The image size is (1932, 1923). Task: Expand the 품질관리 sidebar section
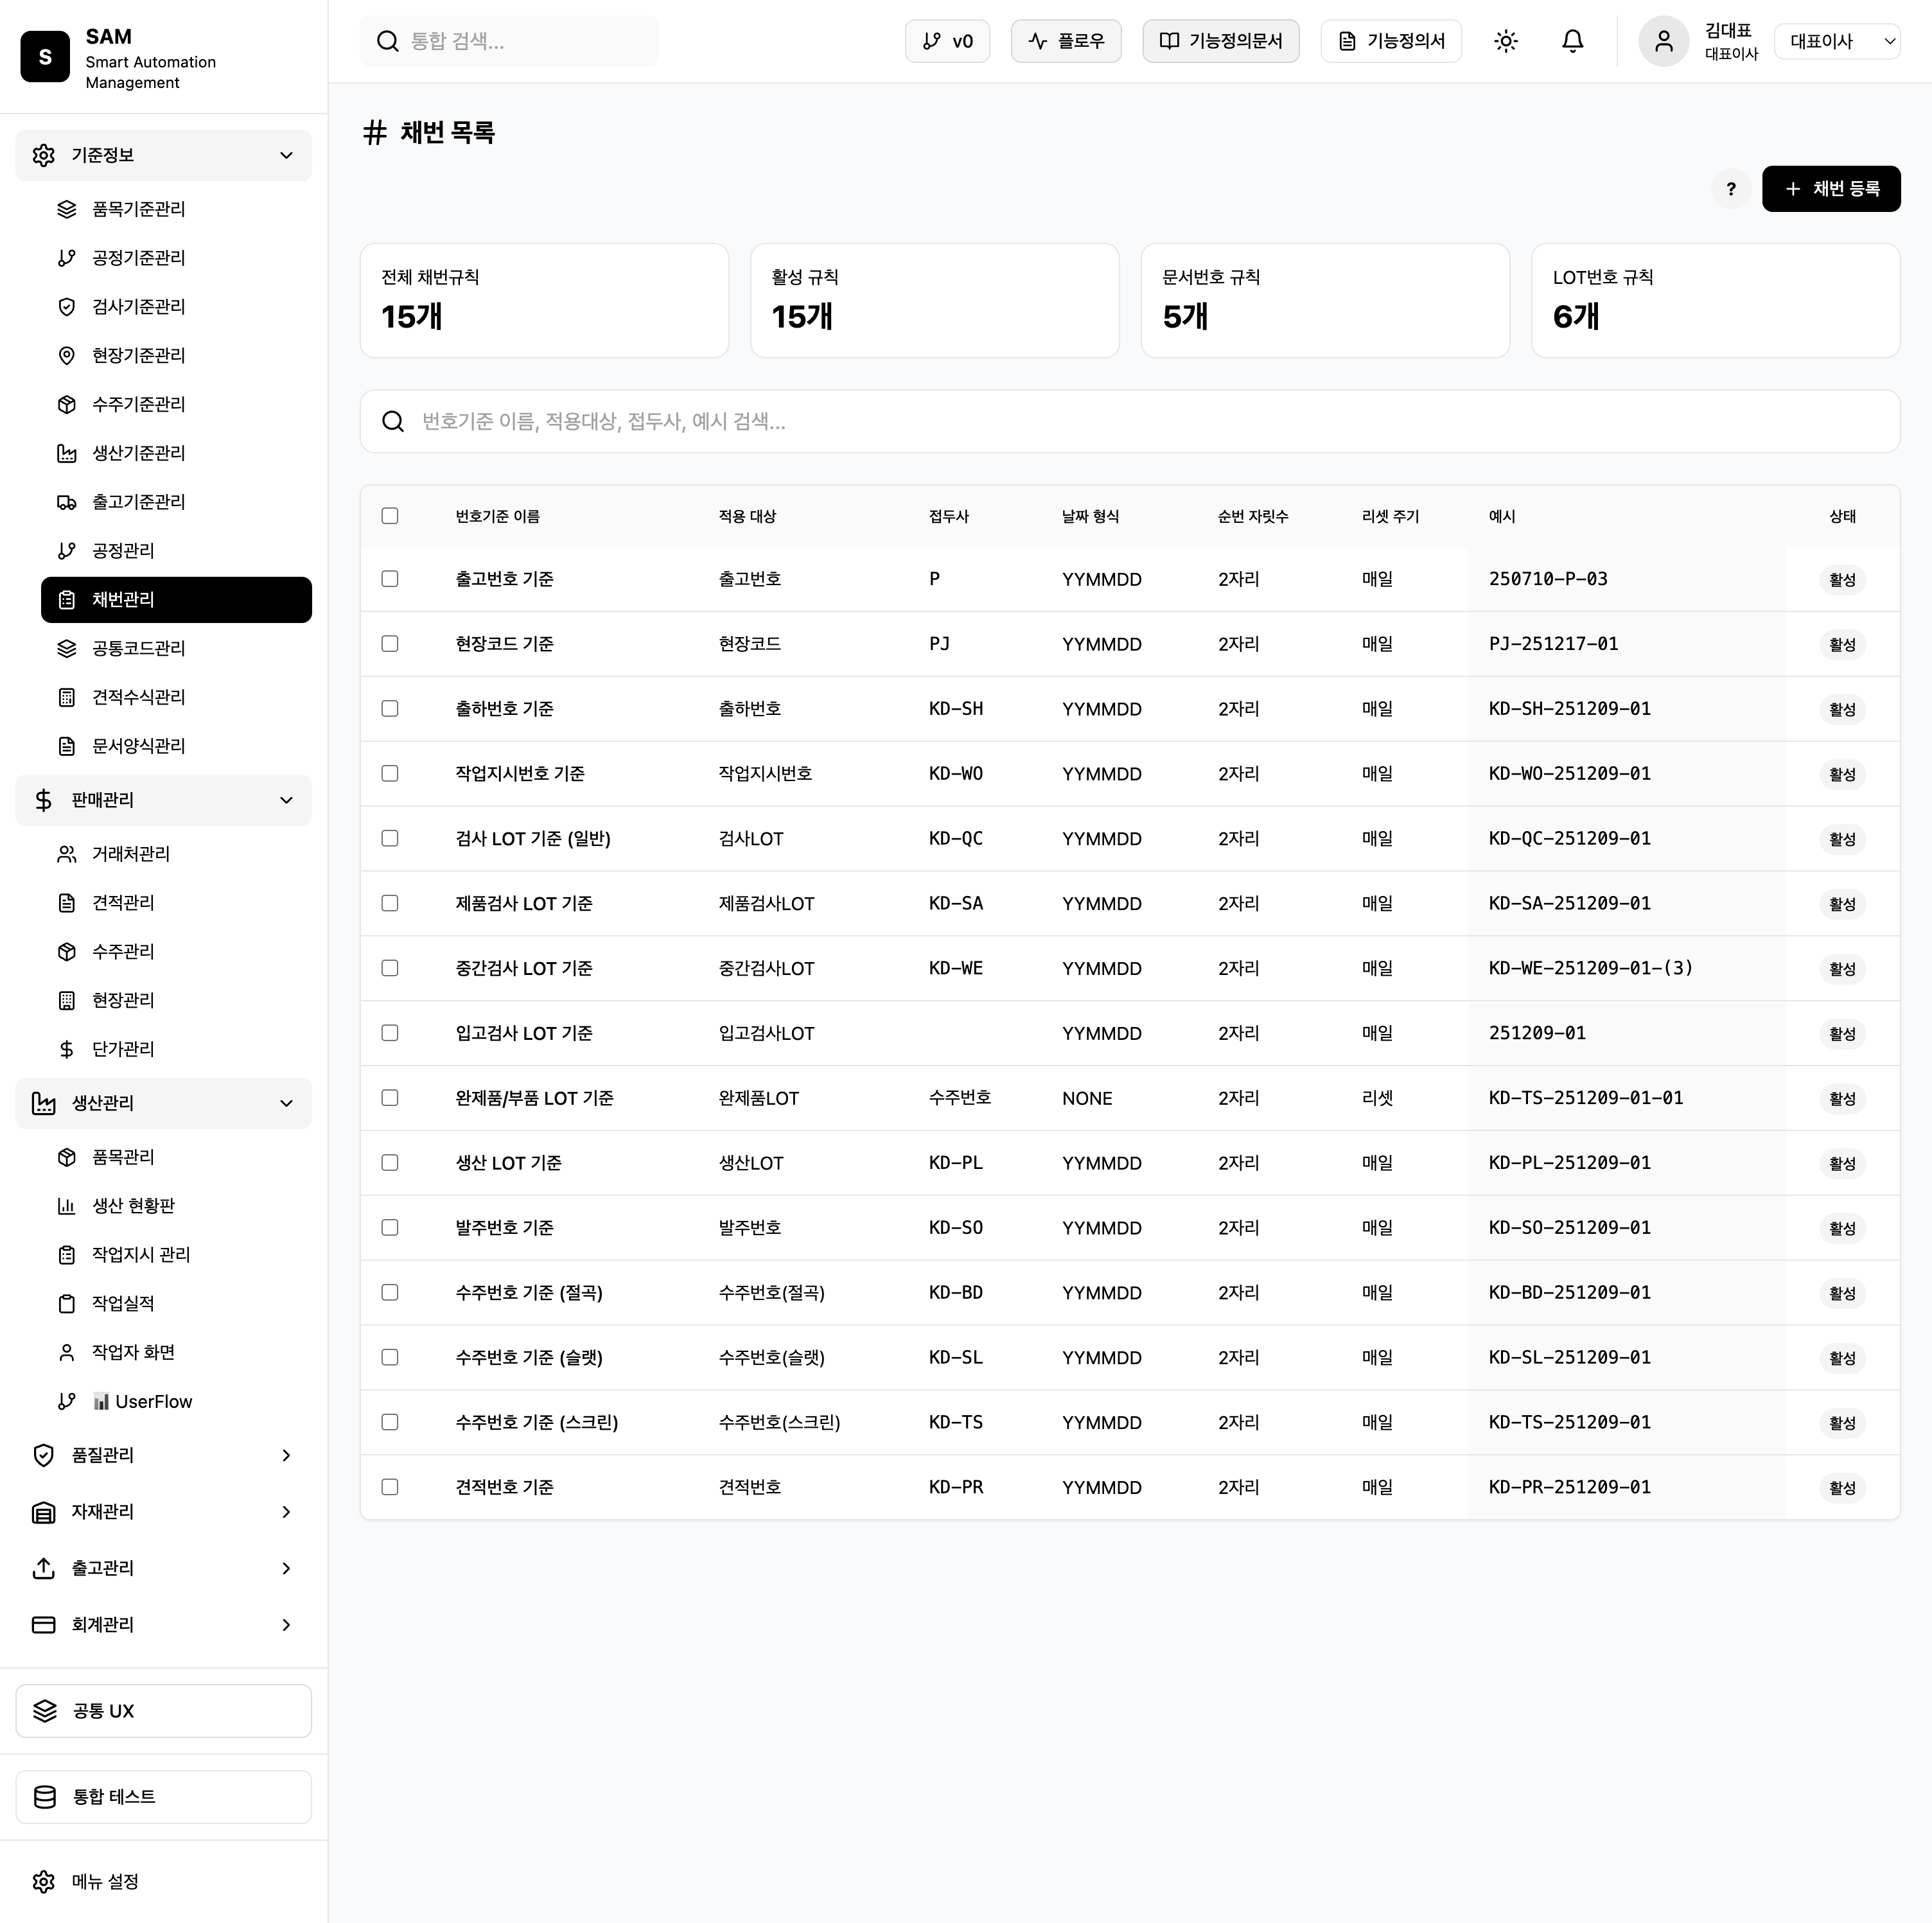[x=163, y=1455]
